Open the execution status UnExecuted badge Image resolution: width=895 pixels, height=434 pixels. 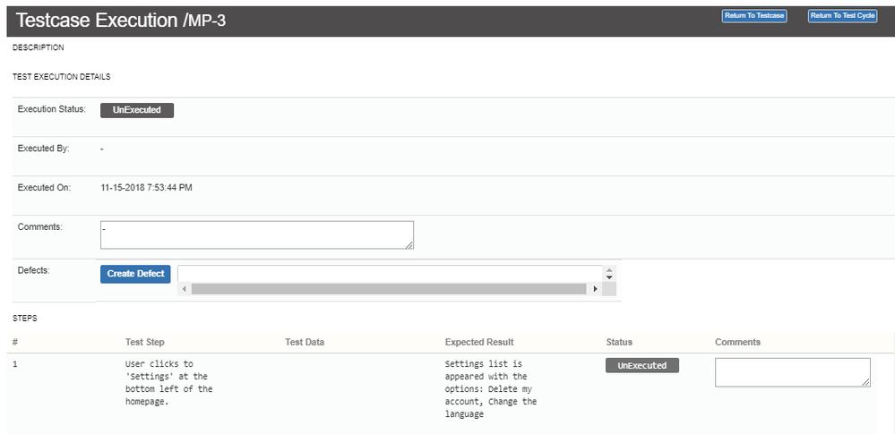click(x=137, y=110)
